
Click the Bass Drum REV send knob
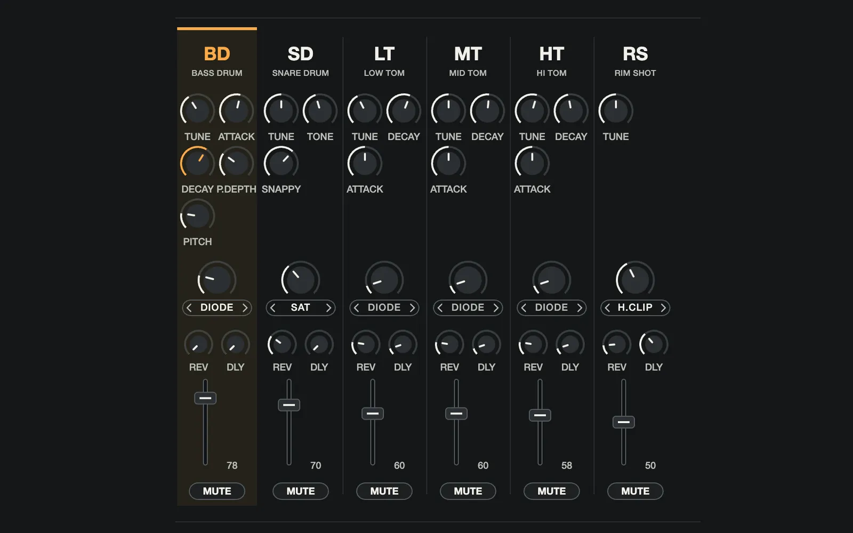[198, 345]
